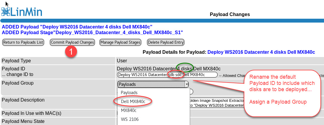Click the Payload Group dropdown arrow
Viewport: 324px width, 125px height.
[x=187, y=84]
